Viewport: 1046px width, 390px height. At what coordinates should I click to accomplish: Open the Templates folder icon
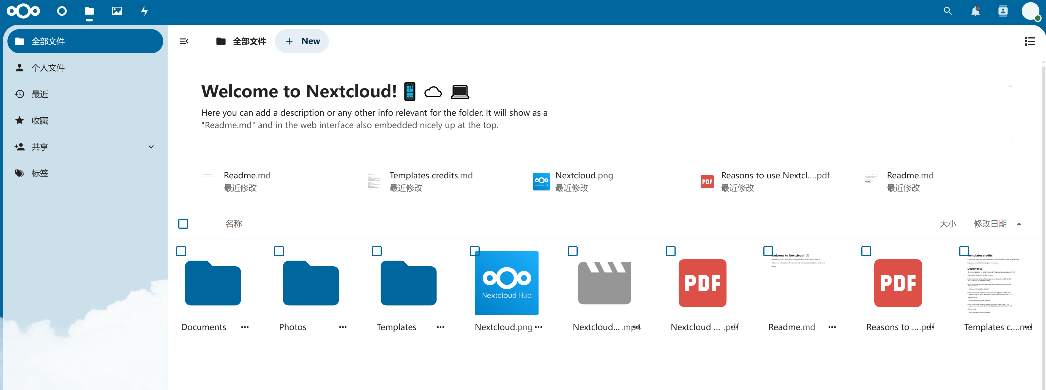click(408, 283)
